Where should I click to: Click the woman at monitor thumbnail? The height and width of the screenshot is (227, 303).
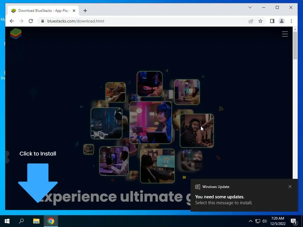point(157,166)
